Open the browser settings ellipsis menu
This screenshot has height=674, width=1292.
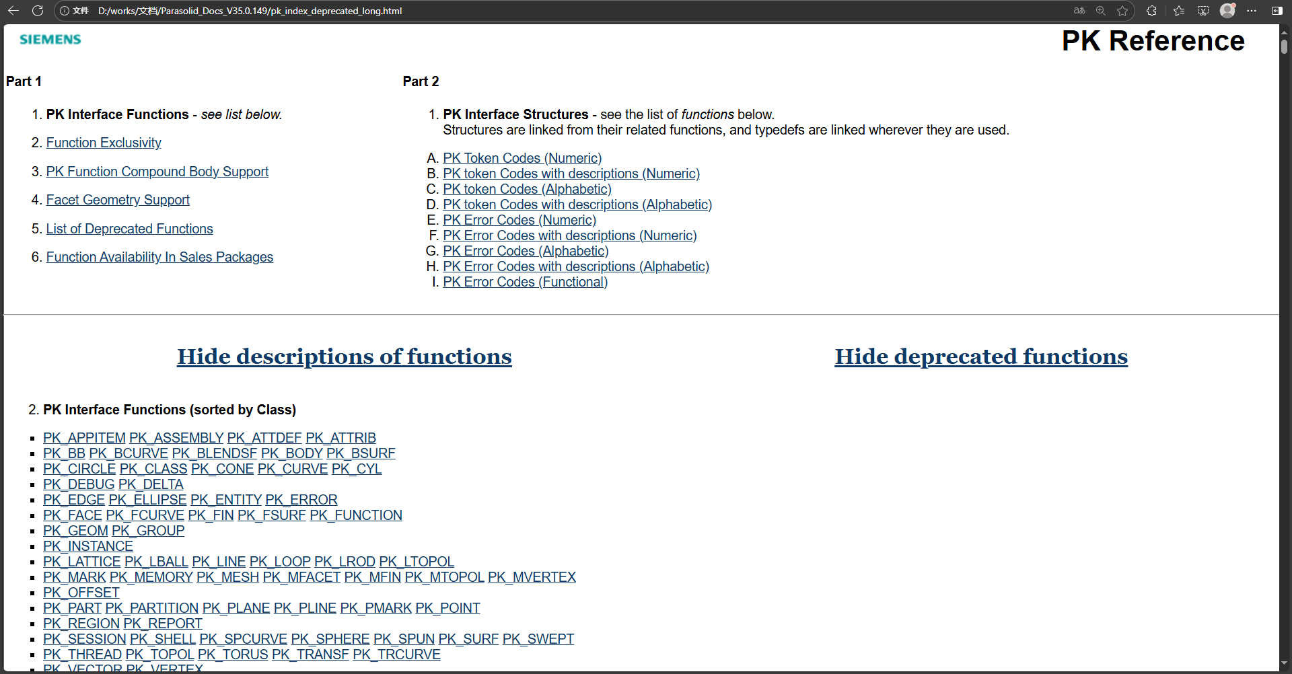click(1252, 11)
